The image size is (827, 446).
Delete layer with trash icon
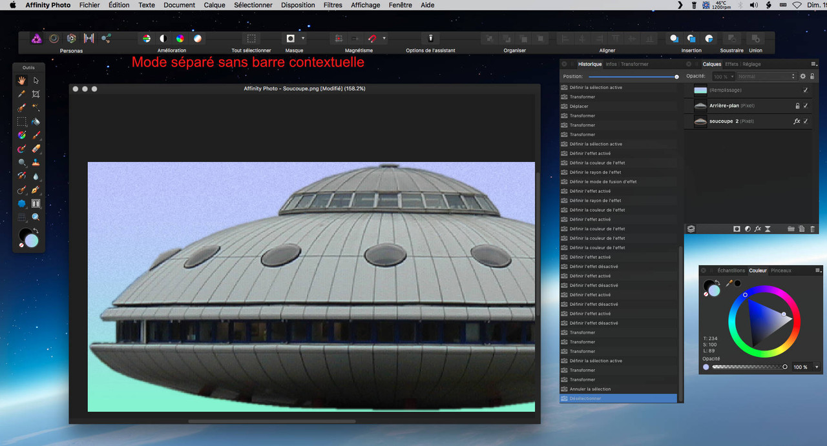click(812, 228)
